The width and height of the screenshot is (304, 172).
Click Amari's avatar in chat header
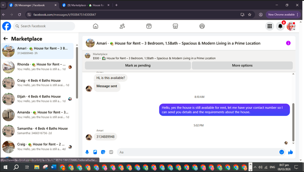(x=90, y=43)
